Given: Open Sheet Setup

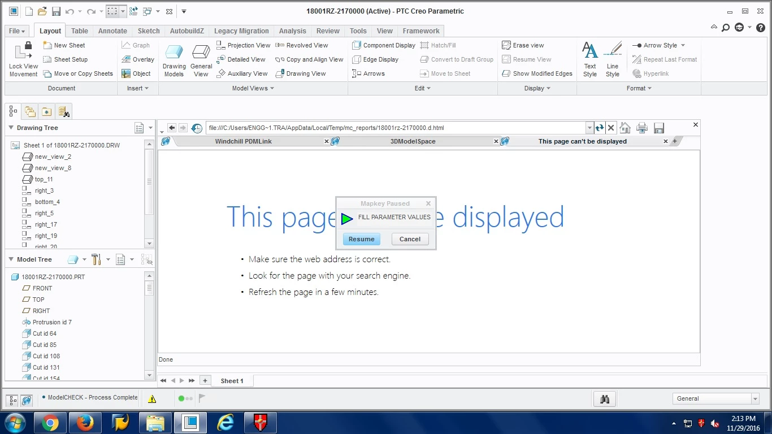Looking at the screenshot, I should 65,59.
